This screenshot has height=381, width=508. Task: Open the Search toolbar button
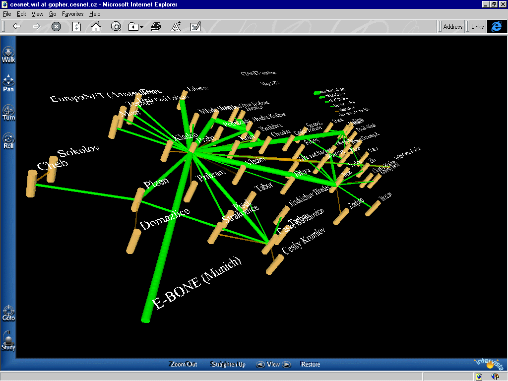116,27
